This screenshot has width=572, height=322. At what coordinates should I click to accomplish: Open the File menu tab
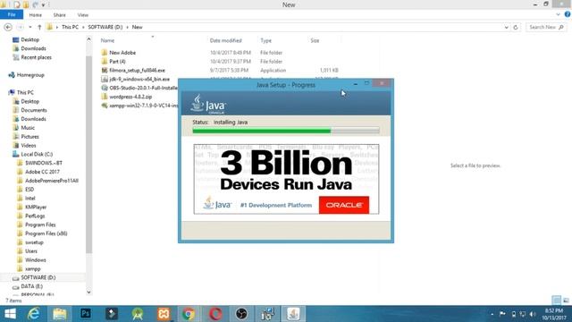pyautogui.click(x=12, y=14)
